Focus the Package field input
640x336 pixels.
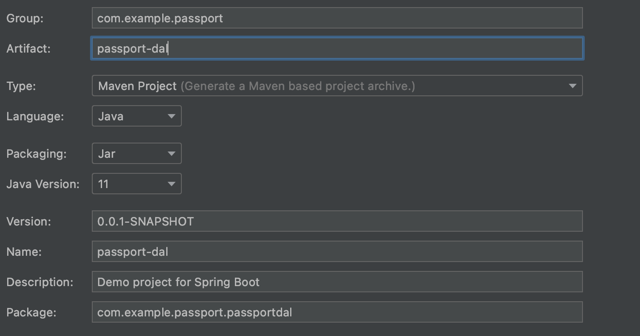coord(337,312)
